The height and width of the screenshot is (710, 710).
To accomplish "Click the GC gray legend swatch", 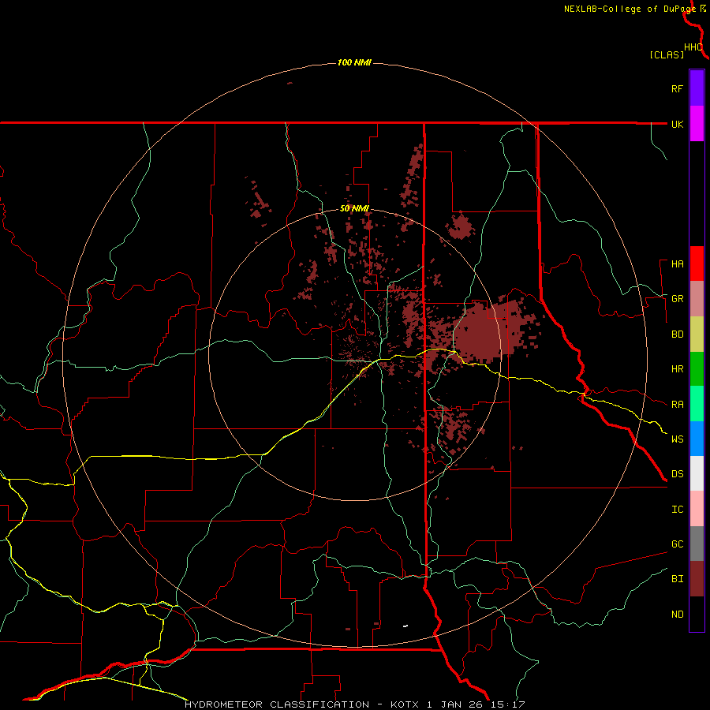I will (x=697, y=544).
